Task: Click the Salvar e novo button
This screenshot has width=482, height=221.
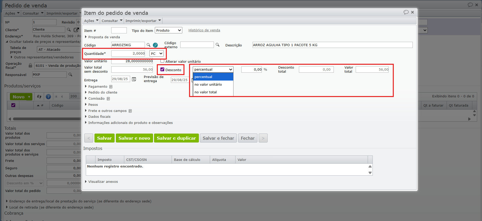Action: (x=134, y=138)
